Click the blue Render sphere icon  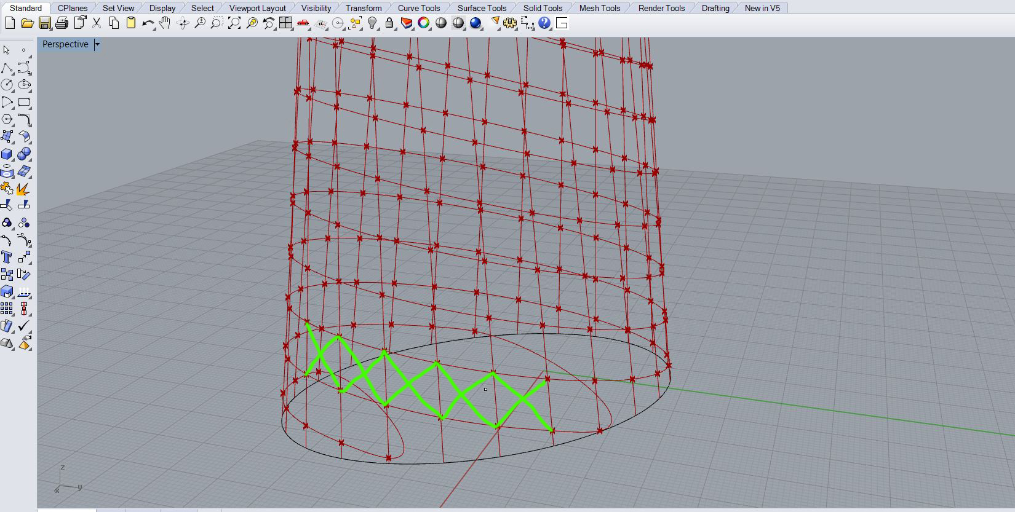click(x=476, y=23)
